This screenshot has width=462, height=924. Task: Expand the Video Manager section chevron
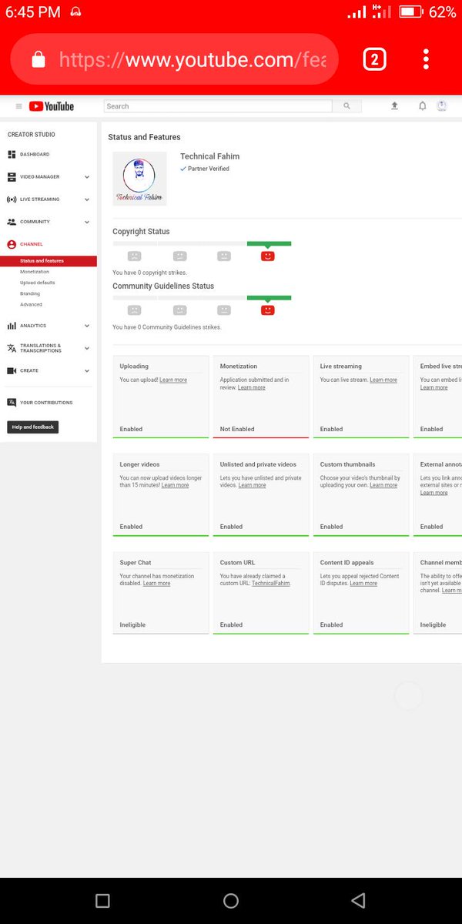[x=87, y=177]
